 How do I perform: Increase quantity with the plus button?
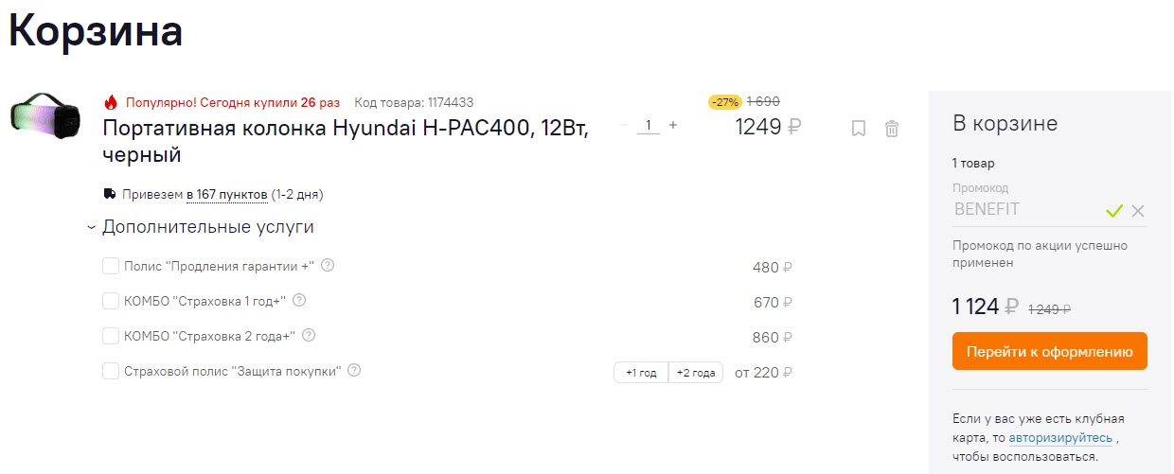673,125
